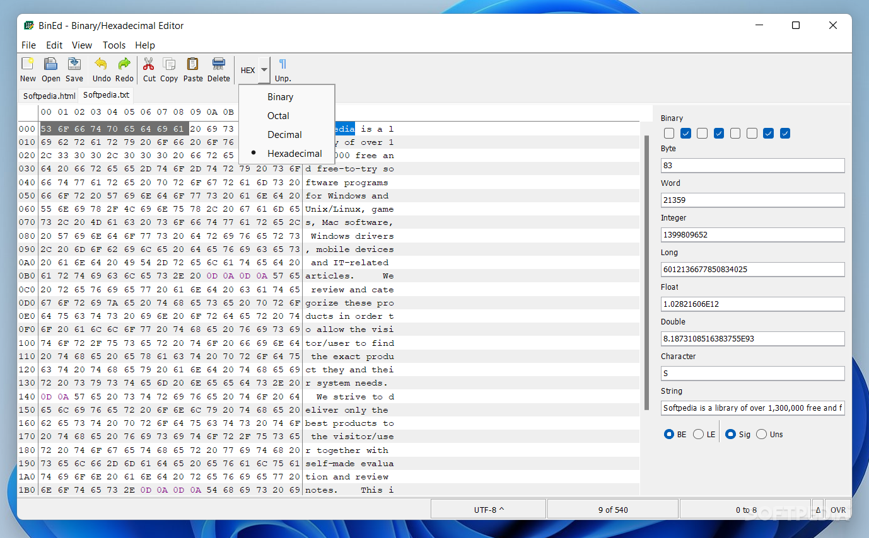Click text 'Unix/Linux, game' in preview
The image size is (869, 538).
[349, 209]
